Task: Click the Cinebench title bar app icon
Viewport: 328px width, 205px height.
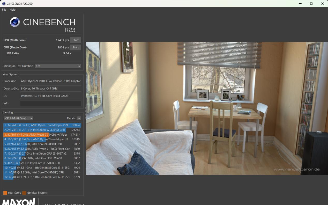Action: point(4,4)
